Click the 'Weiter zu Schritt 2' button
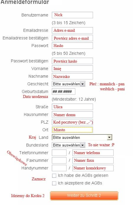Screen dimensions: 133x213 84,196
